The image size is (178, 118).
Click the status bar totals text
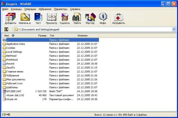pos(121,115)
